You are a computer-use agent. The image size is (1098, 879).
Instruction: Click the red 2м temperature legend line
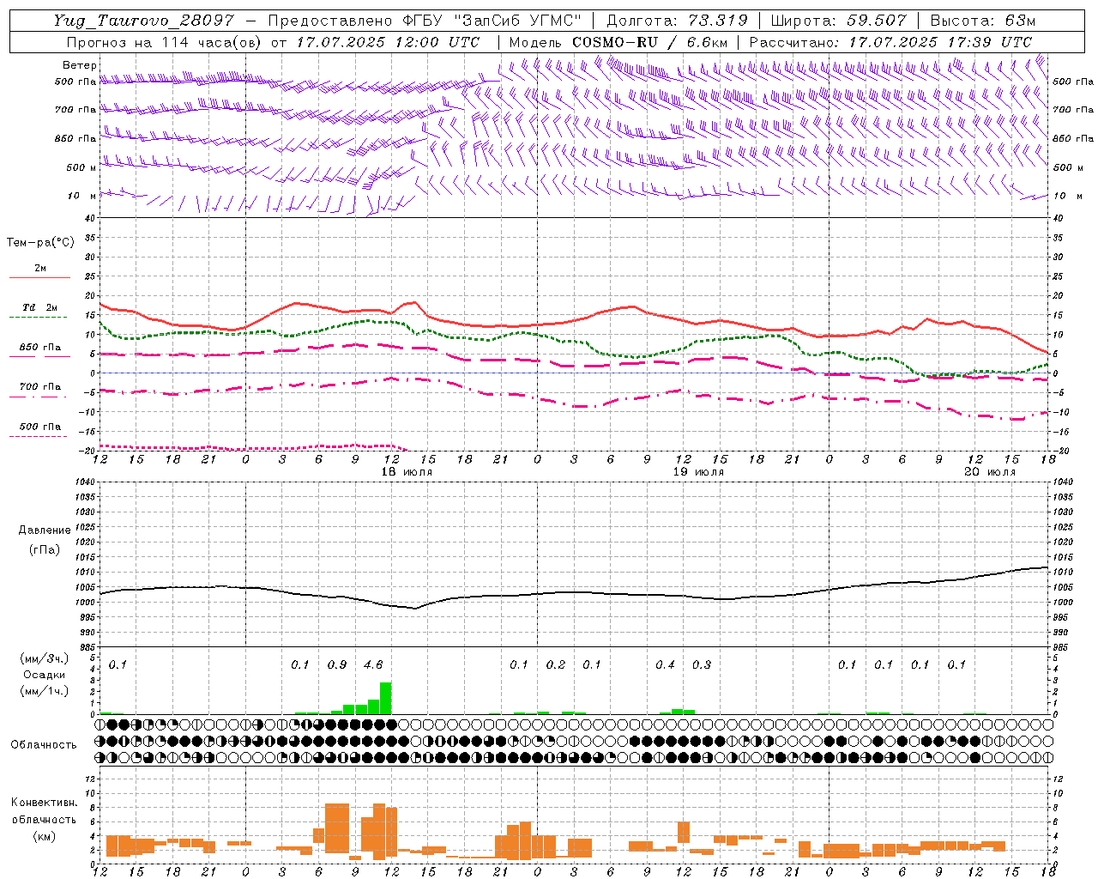tap(39, 278)
